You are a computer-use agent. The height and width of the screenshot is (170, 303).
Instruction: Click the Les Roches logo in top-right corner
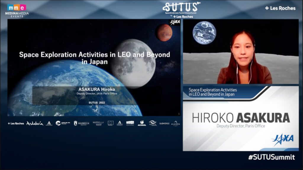281,8
